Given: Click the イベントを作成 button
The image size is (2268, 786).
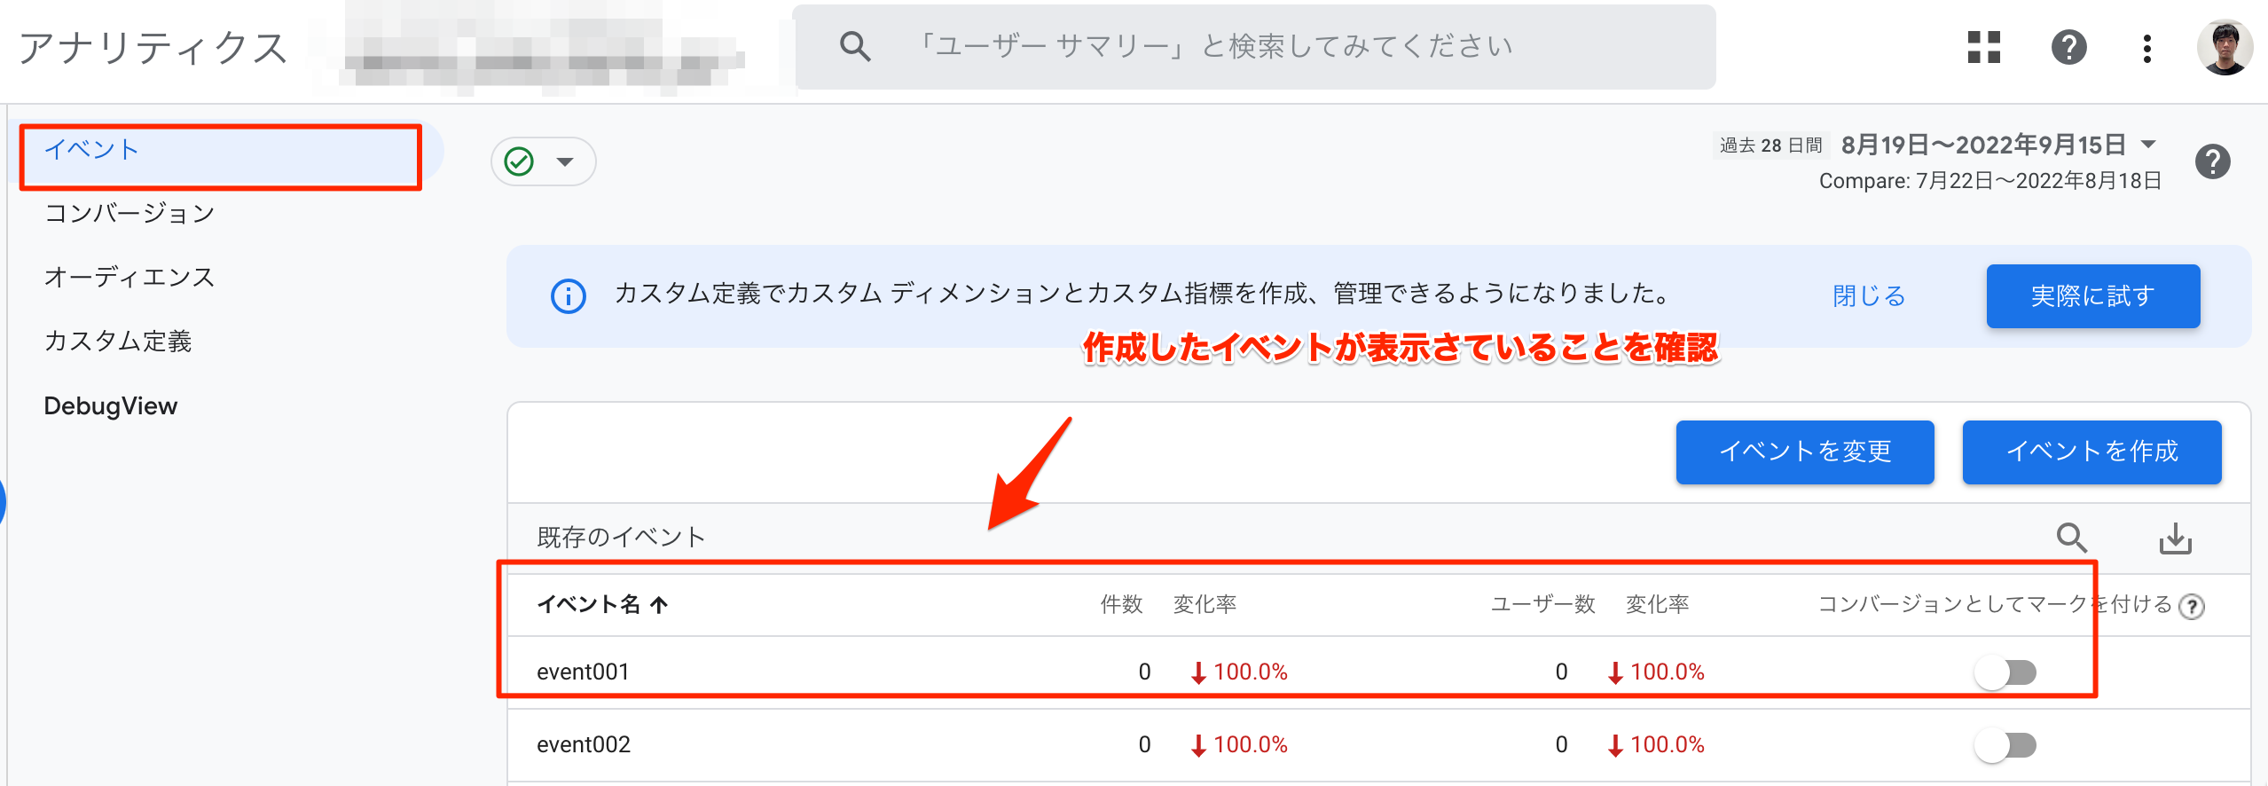Looking at the screenshot, I should (x=2091, y=452).
